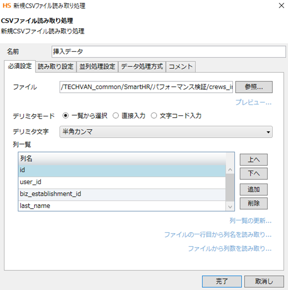This screenshot has width=288, height=290.
Task: Go to the データ処理方式 tab
Action: click(142, 67)
